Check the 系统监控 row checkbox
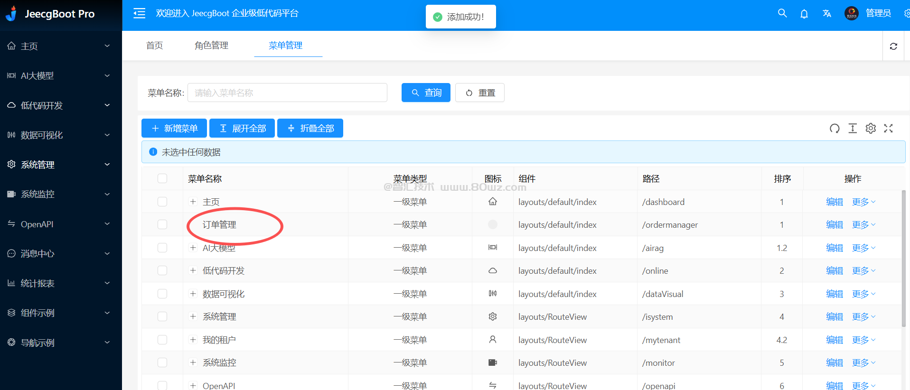 [162, 362]
